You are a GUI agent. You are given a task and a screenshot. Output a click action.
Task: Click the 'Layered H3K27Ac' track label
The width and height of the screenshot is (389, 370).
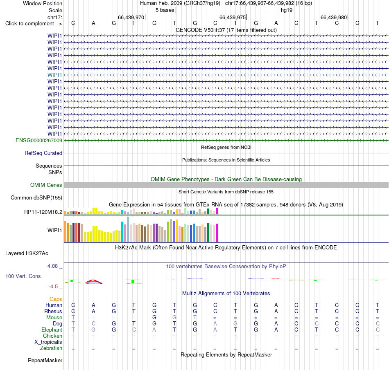(27, 253)
